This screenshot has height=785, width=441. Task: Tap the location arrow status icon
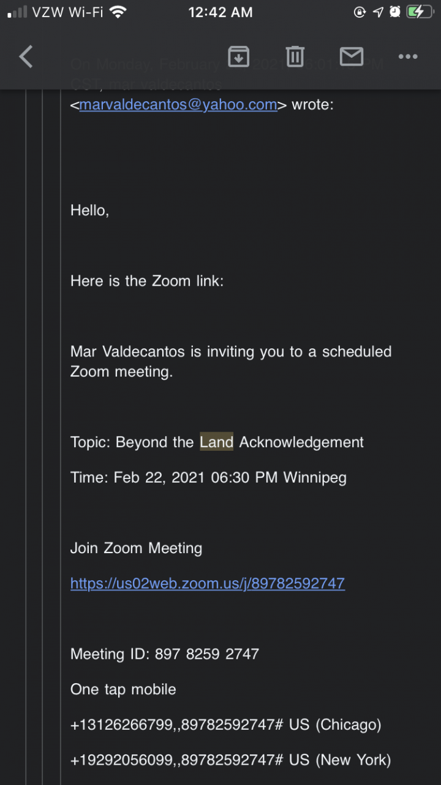(378, 12)
